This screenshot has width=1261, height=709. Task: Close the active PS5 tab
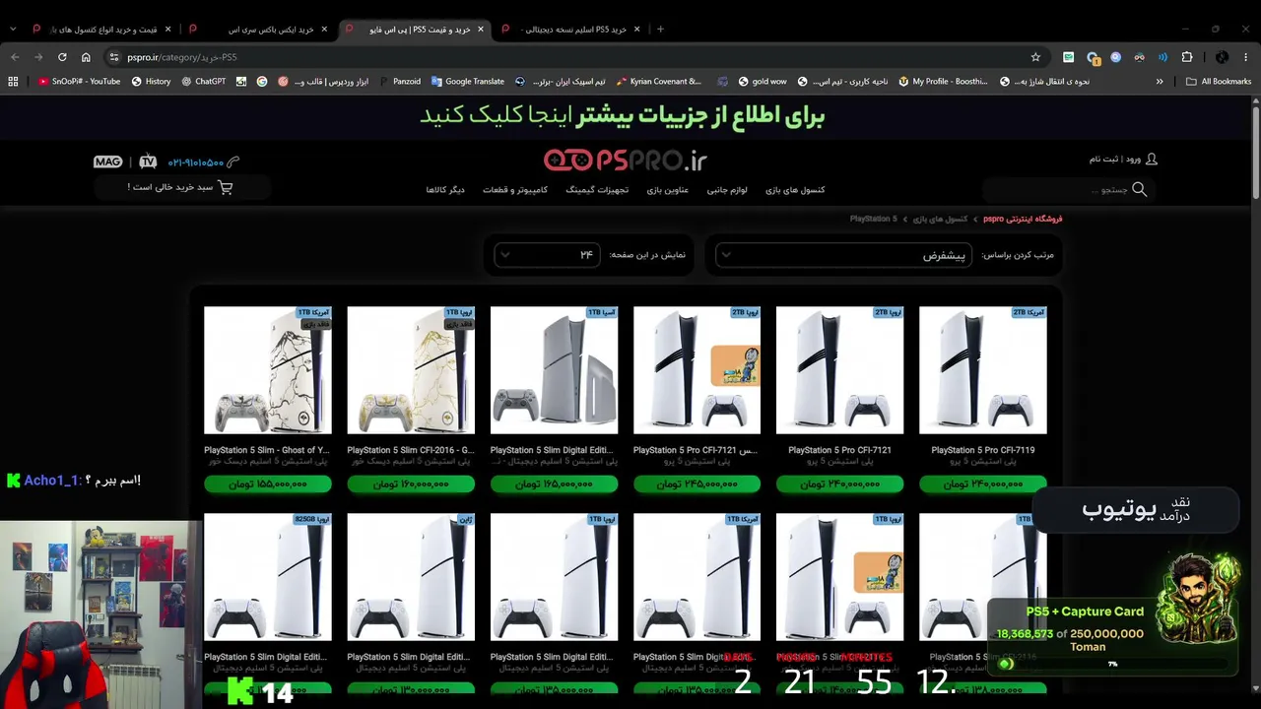tap(481, 30)
